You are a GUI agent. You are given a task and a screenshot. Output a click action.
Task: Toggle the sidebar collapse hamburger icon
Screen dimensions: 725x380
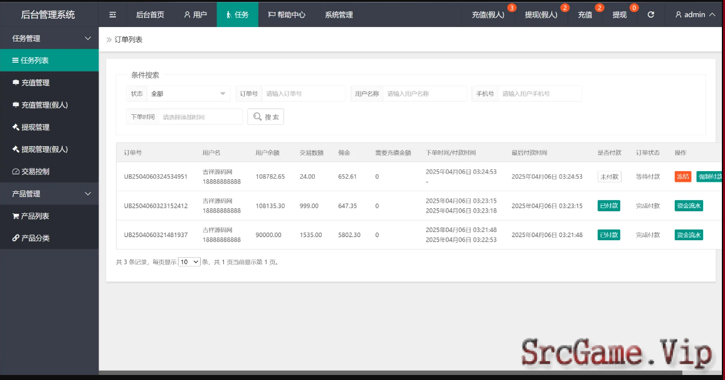coord(112,15)
